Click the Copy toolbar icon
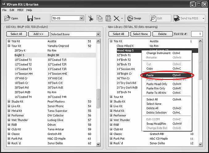 tap(100, 18)
